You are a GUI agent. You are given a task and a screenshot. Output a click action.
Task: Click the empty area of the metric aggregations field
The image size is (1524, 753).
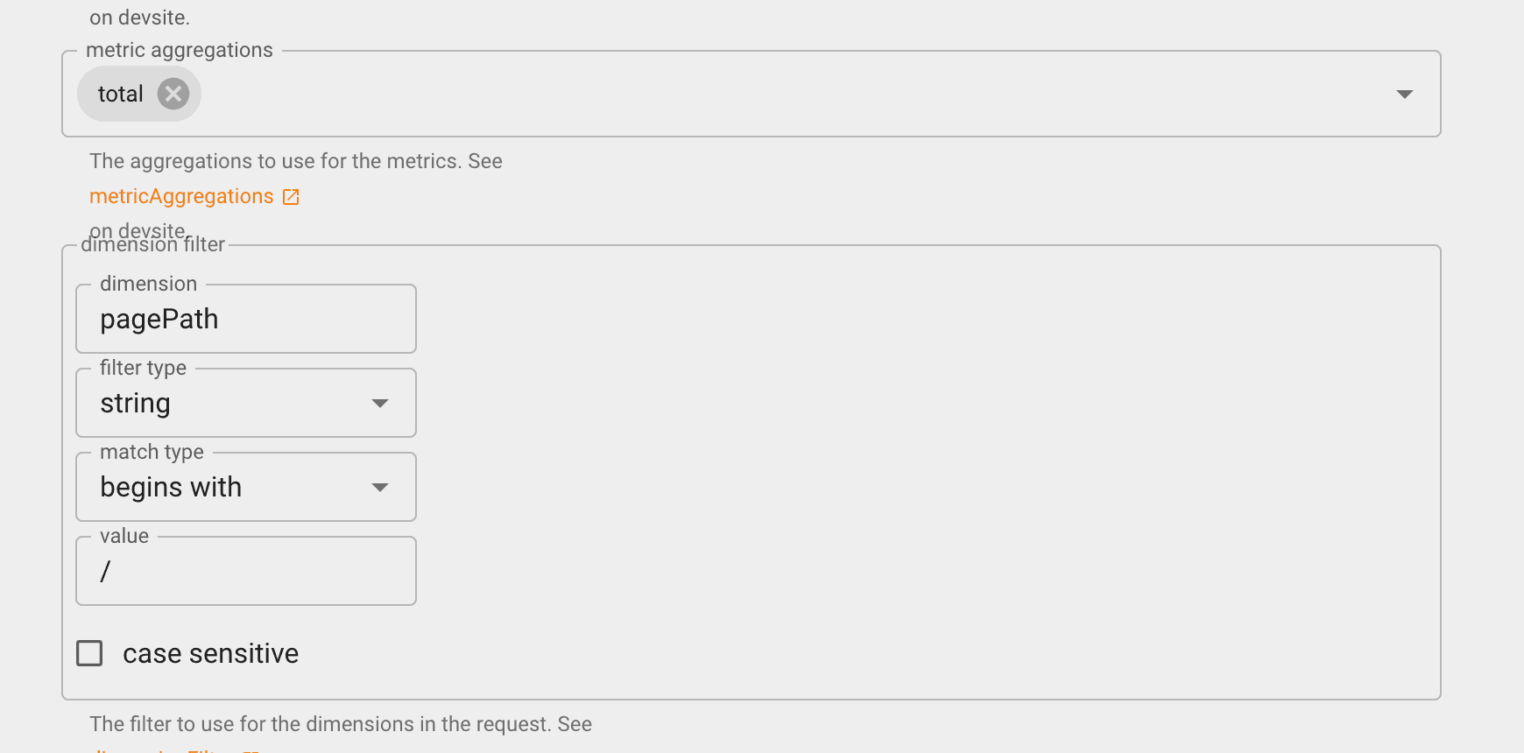(x=788, y=94)
